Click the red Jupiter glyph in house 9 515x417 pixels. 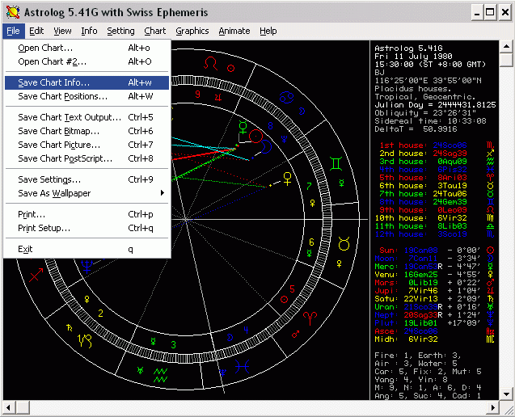(218, 97)
